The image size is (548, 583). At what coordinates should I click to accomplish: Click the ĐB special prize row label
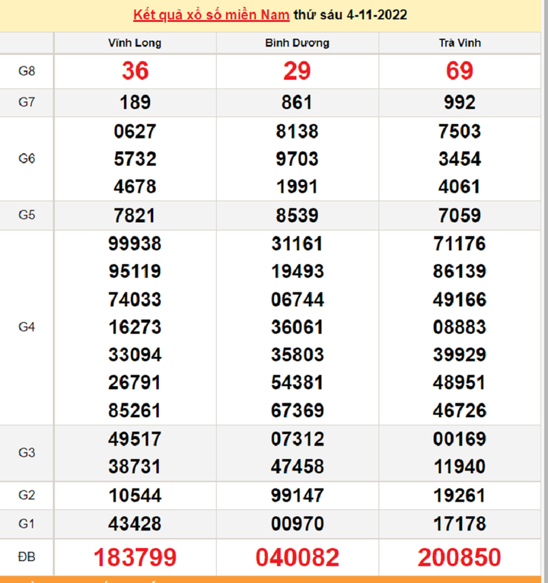(x=27, y=557)
